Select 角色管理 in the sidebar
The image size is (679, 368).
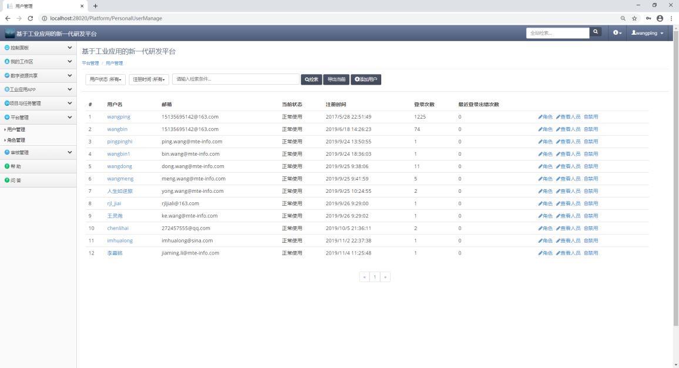point(16,140)
